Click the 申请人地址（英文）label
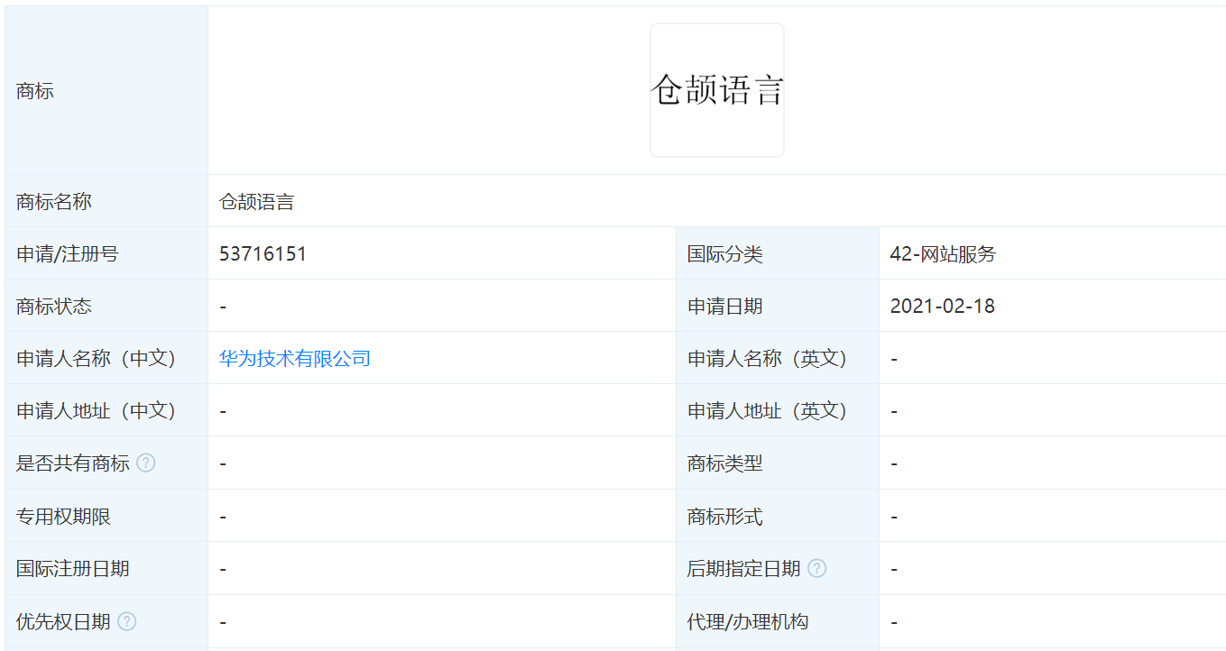This screenshot has width=1226, height=651. [x=768, y=411]
